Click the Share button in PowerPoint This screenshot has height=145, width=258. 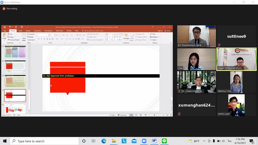[x=167, y=31]
